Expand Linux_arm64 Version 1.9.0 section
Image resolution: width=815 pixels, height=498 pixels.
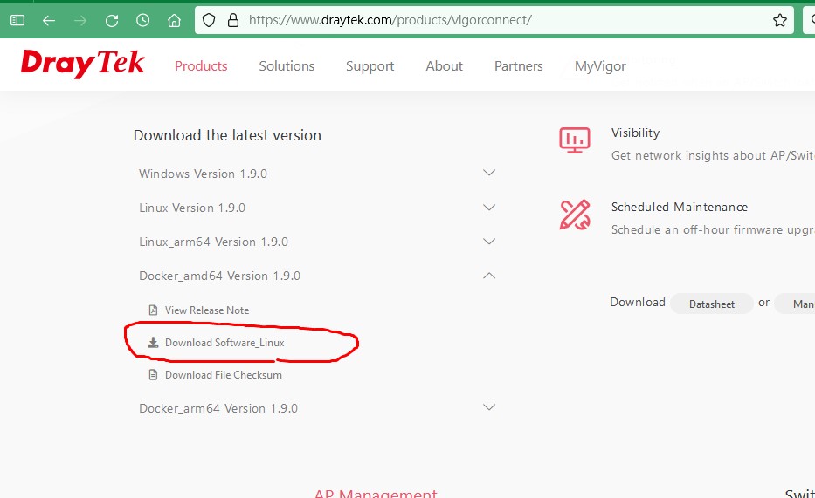[489, 242]
